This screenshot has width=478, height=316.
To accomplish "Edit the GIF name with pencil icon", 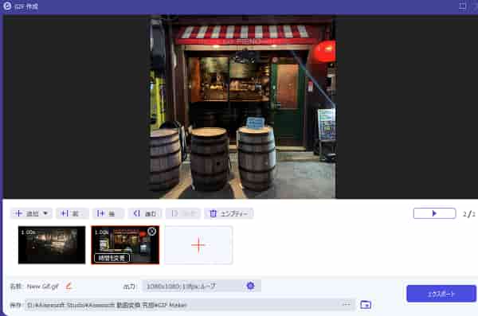I will (69, 286).
